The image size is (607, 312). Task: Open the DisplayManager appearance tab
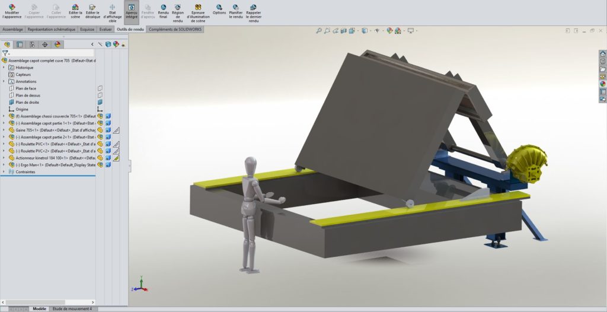click(57, 44)
